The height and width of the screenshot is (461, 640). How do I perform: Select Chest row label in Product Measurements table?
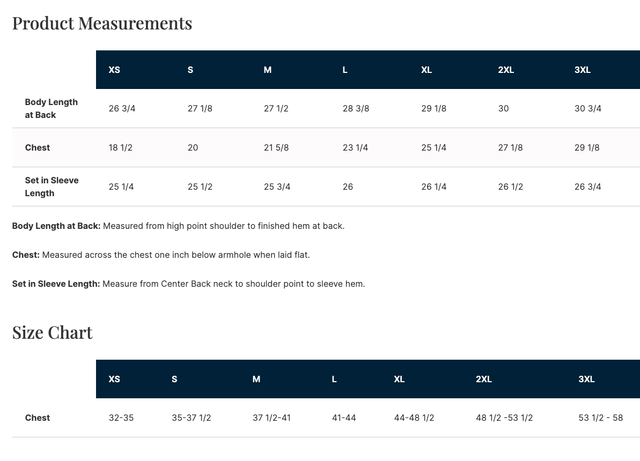(38, 148)
